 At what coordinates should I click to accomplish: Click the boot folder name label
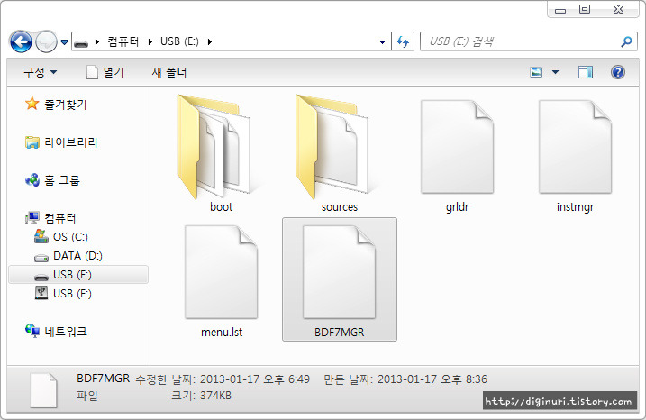[x=222, y=207]
